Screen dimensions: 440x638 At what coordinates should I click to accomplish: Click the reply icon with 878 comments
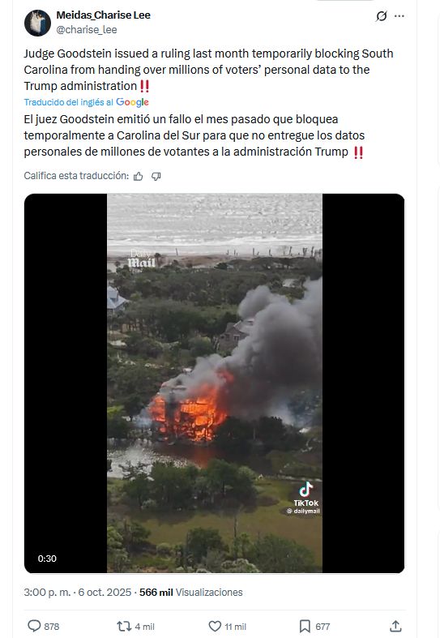coord(34,626)
